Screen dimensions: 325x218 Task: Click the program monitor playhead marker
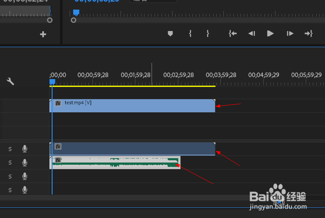tap(76, 12)
